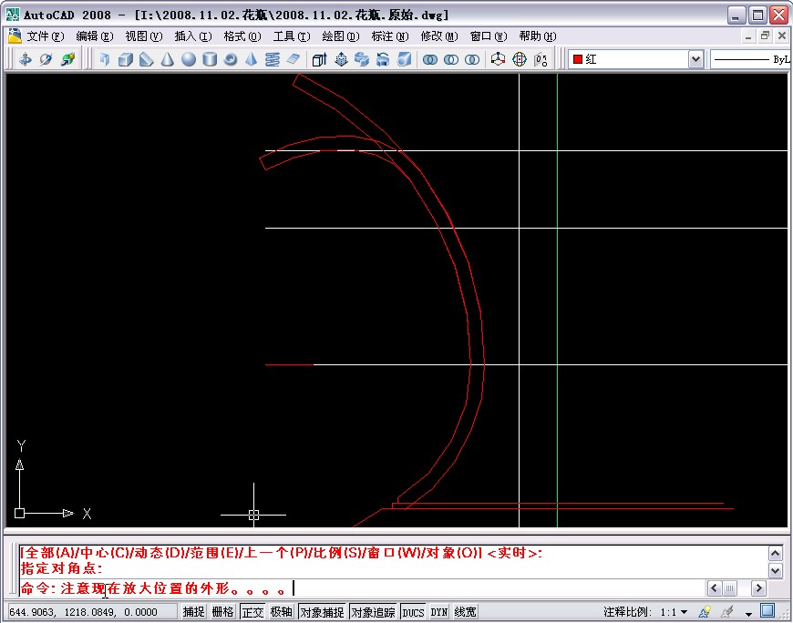793x623 pixels.
Task: Click the 3D Rotate icon
Action: [520, 59]
